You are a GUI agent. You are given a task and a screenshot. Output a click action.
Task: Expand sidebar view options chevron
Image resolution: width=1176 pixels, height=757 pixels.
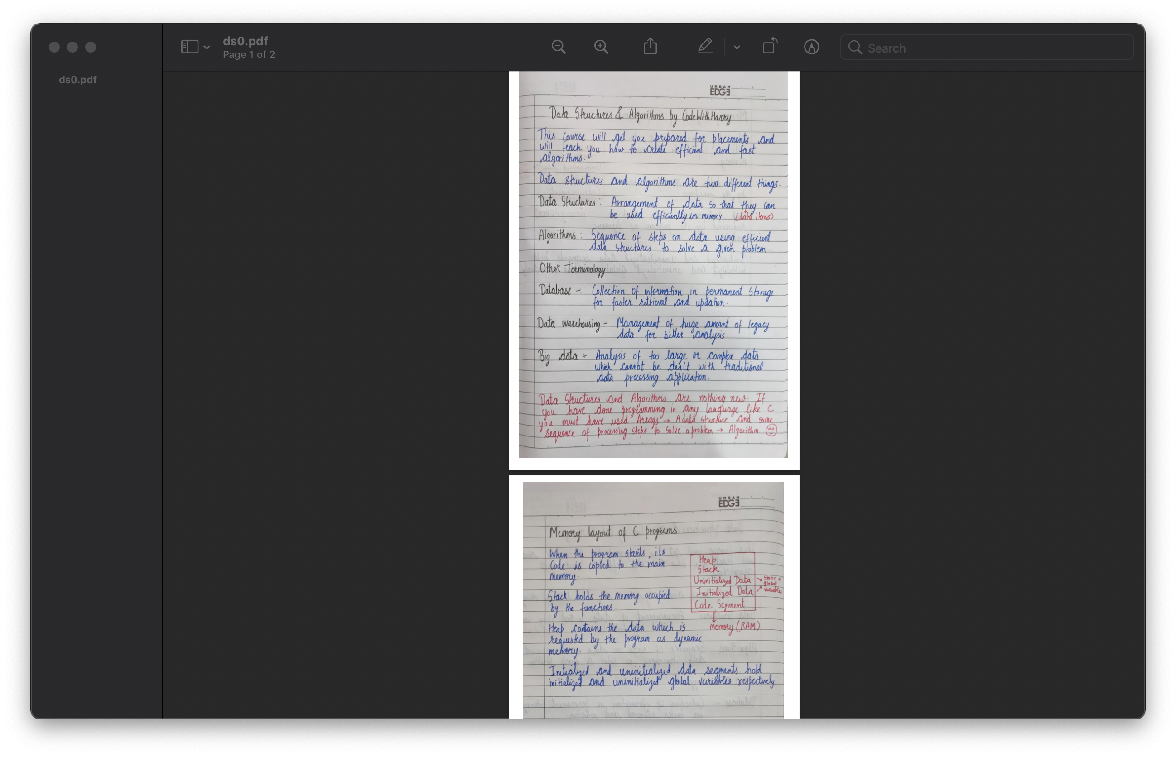[x=207, y=48]
